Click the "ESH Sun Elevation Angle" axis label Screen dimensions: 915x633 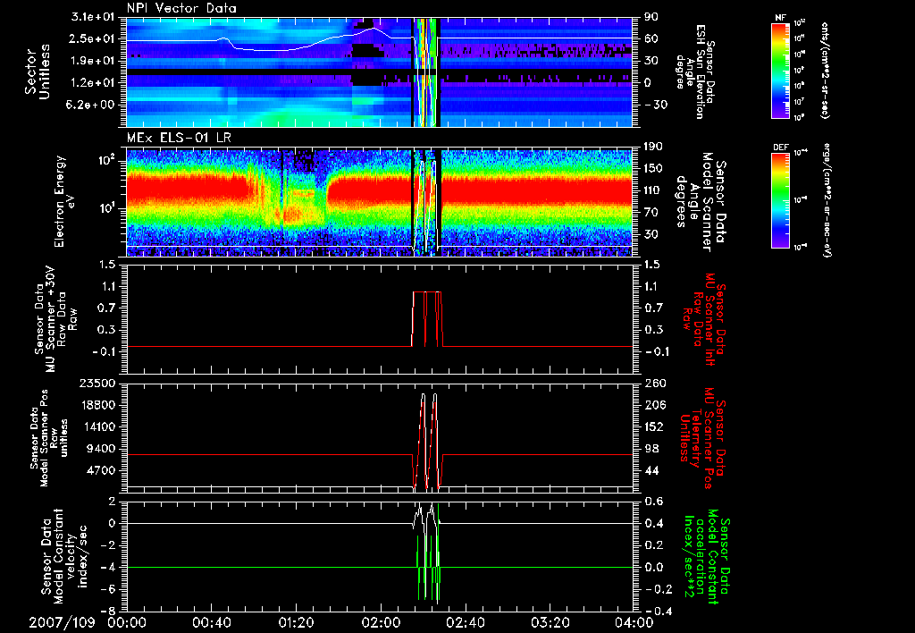(694, 72)
